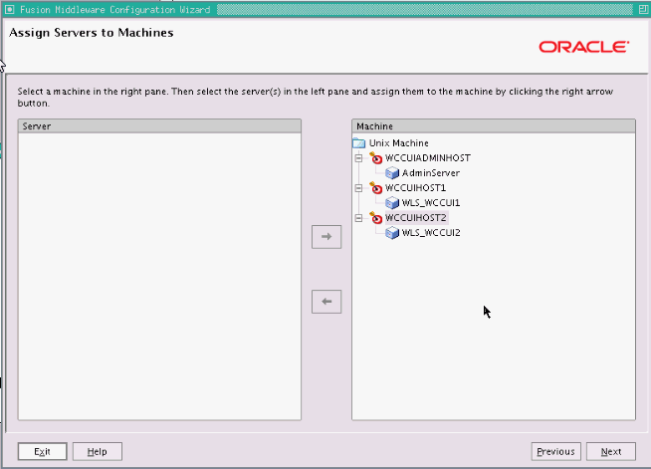Click the left arrow unassign button
Viewport: 651px width, 469px height.
click(x=326, y=301)
